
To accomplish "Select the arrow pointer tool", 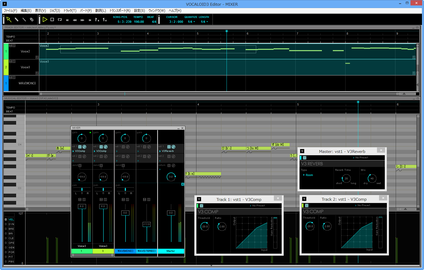I will coord(9,19).
